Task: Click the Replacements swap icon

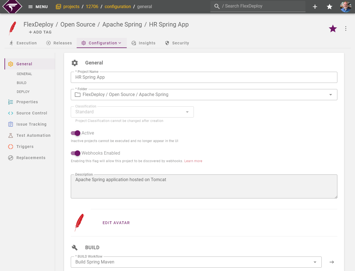Action: pyautogui.click(x=11, y=158)
